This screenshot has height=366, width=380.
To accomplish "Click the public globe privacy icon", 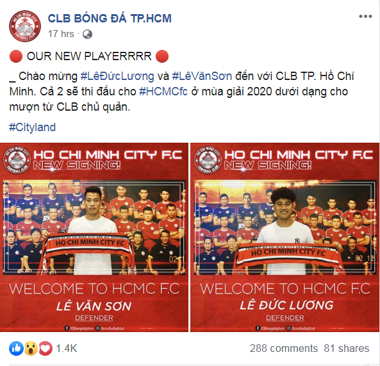I will pyautogui.click(x=87, y=34).
